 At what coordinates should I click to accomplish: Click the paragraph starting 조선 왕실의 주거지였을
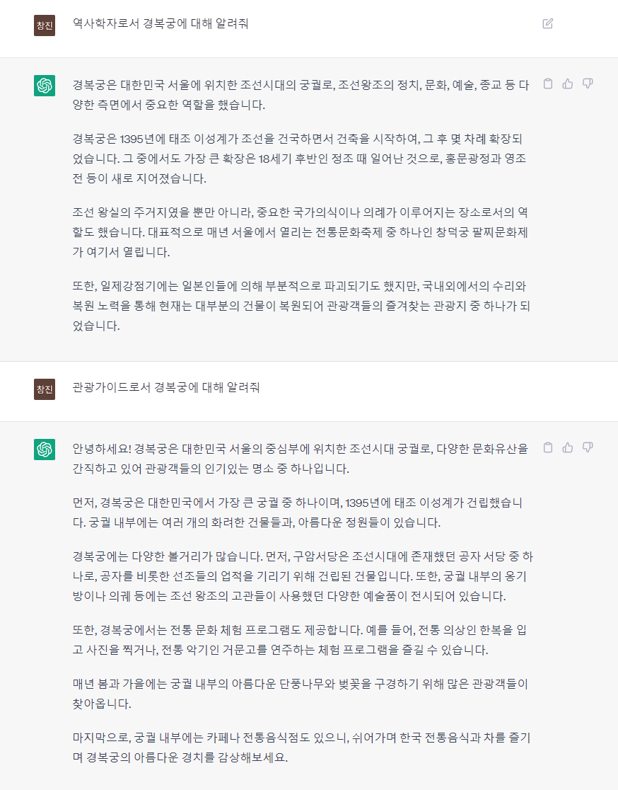click(x=301, y=232)
